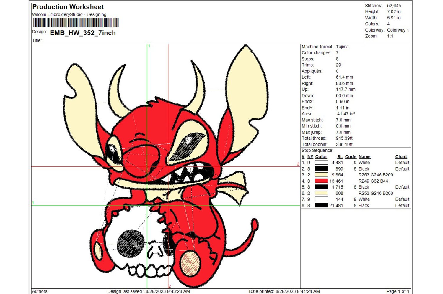Click stitch count '608' in stop row 6
The height and width of the screenshot is (294, 443).
(x=339, y=193)
